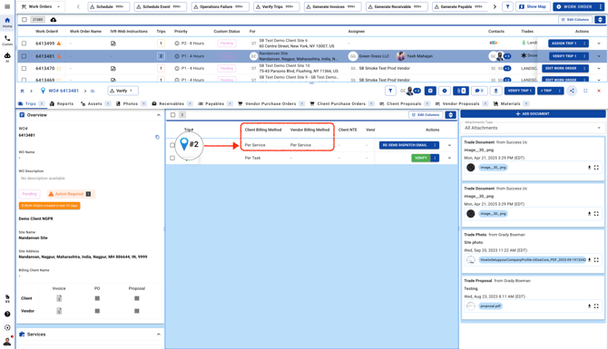Image resolution: width=608 pixels, height=349 pixels.
Task: Go to Home in the sidebar
Action: 7,22
